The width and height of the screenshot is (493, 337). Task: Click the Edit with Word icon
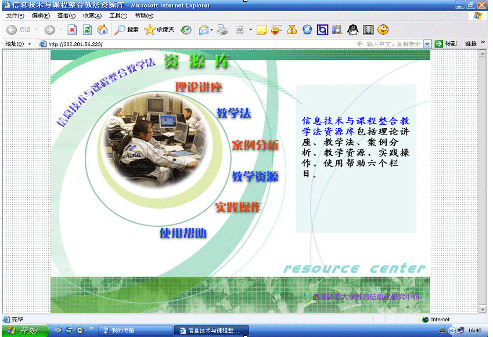tap(240, 30)
